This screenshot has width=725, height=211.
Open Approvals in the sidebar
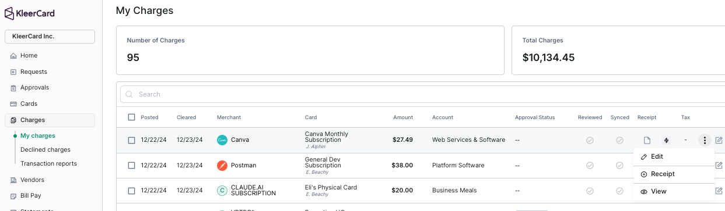pos(34,88)
